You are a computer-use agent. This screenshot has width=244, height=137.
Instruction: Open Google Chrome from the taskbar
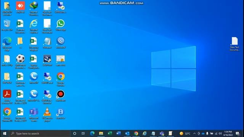[x=136, y=134]
